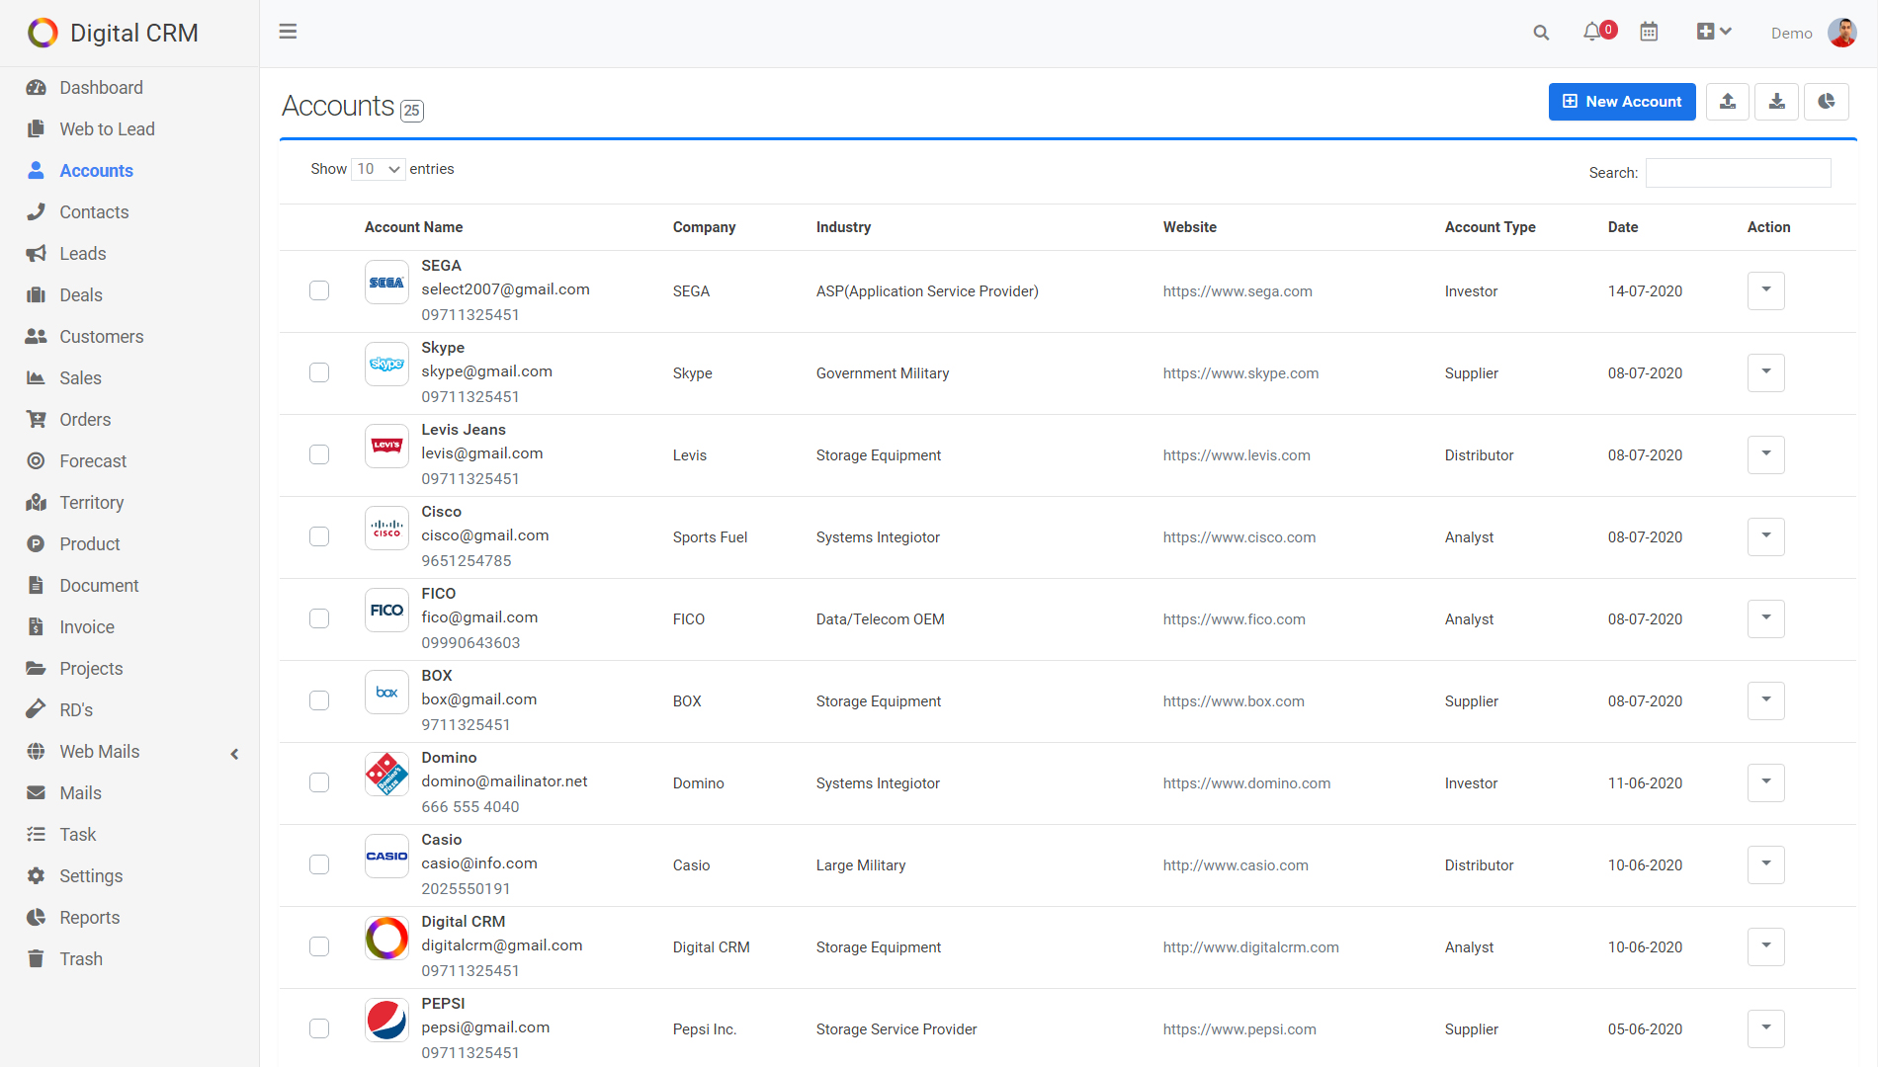1878x1067 pixels.
Task: Sort by Date column header
Action: 1623,227
